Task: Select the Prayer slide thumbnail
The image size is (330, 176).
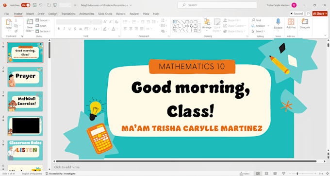Action: (25, 77)
